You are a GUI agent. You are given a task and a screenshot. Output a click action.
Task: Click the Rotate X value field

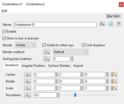pyautogui.click(x=45, y=81)
